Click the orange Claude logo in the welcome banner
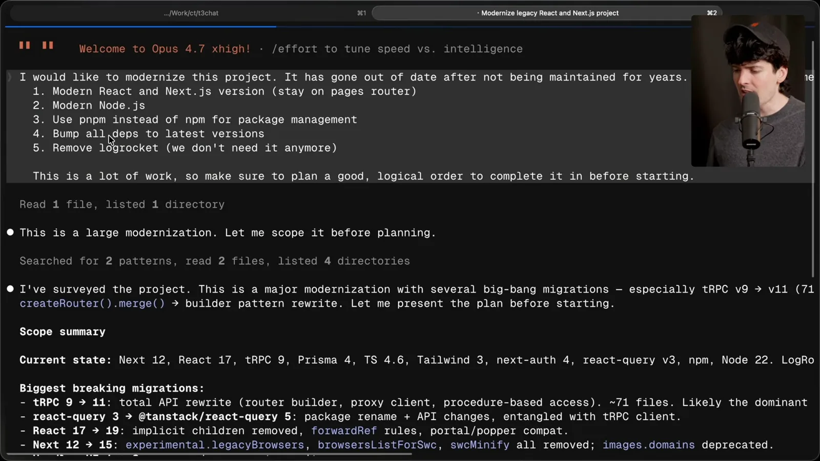Screen dimensions: 820x461 (x=36, y=46)
